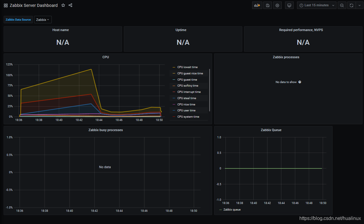Image resolution: width=364 pixels, height=224 pixels.
Task: Star the Zabbix Server Dashboard
Action: tap(63, 5)
